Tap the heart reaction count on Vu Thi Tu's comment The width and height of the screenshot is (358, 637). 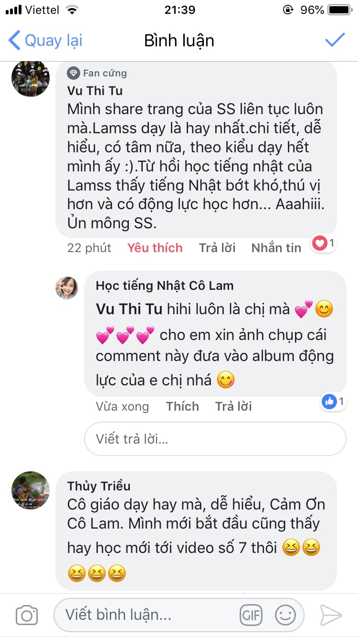[324, 244]
